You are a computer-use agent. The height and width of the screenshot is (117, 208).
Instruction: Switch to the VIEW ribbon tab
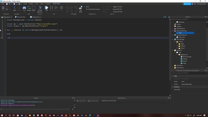point(42,4)
